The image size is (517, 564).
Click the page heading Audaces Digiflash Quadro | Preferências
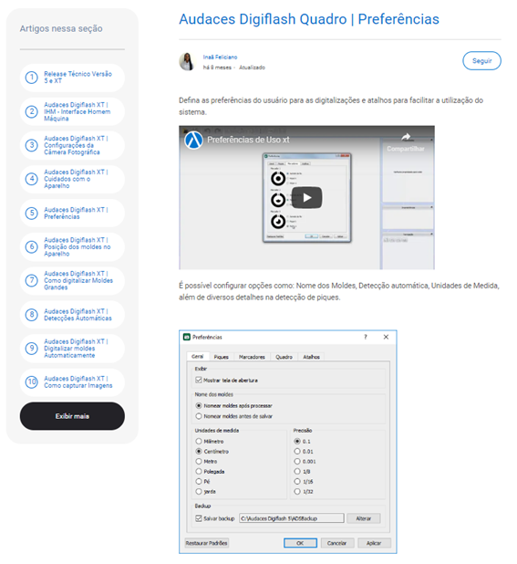(x=309, y=19)
